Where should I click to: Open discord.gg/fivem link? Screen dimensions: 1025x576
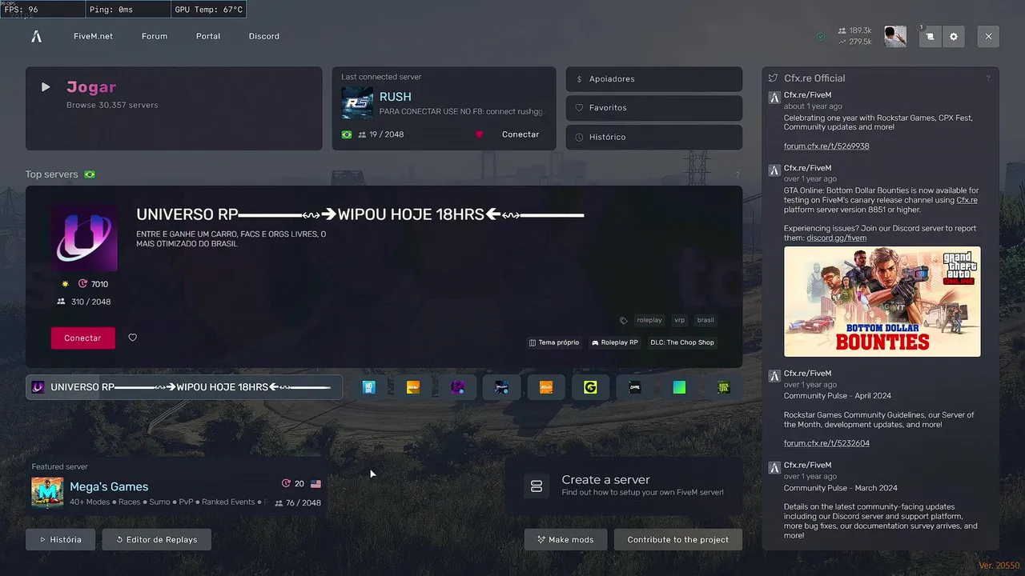(x=837, y=238)
